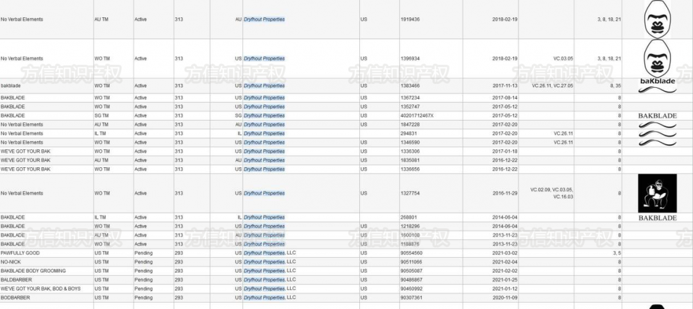Open Dryfhout Properties link in SG TM row
This screenshot has width=693, height=309.
264,115
